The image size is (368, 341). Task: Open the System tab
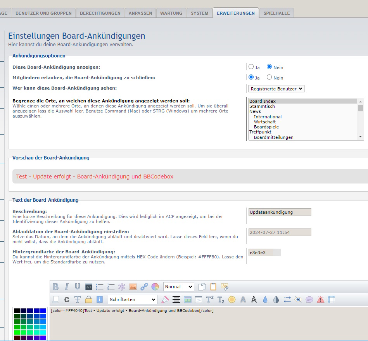(199, 13)
